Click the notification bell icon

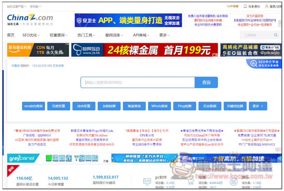click(245, 6)
